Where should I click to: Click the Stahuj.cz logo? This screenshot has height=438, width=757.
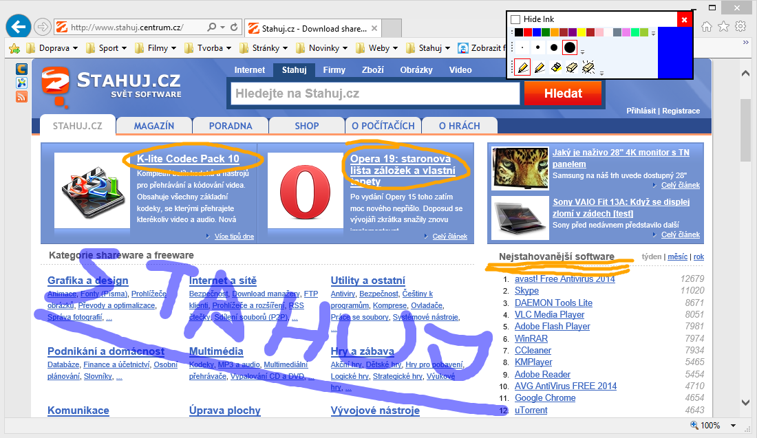click(111, 86)
